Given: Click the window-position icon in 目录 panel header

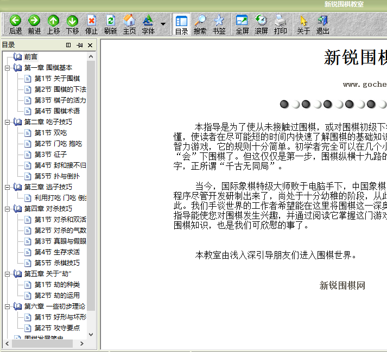Looking at the screenshot, I should coord(68,45).
